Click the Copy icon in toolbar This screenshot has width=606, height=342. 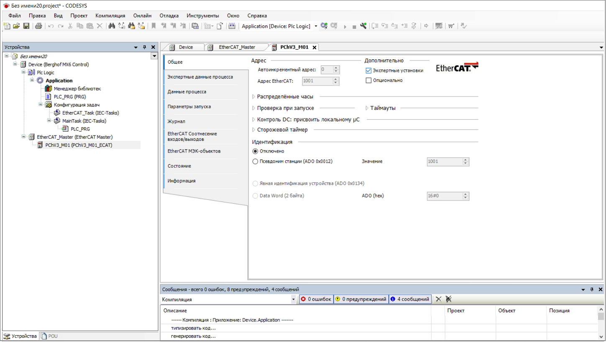79,26
